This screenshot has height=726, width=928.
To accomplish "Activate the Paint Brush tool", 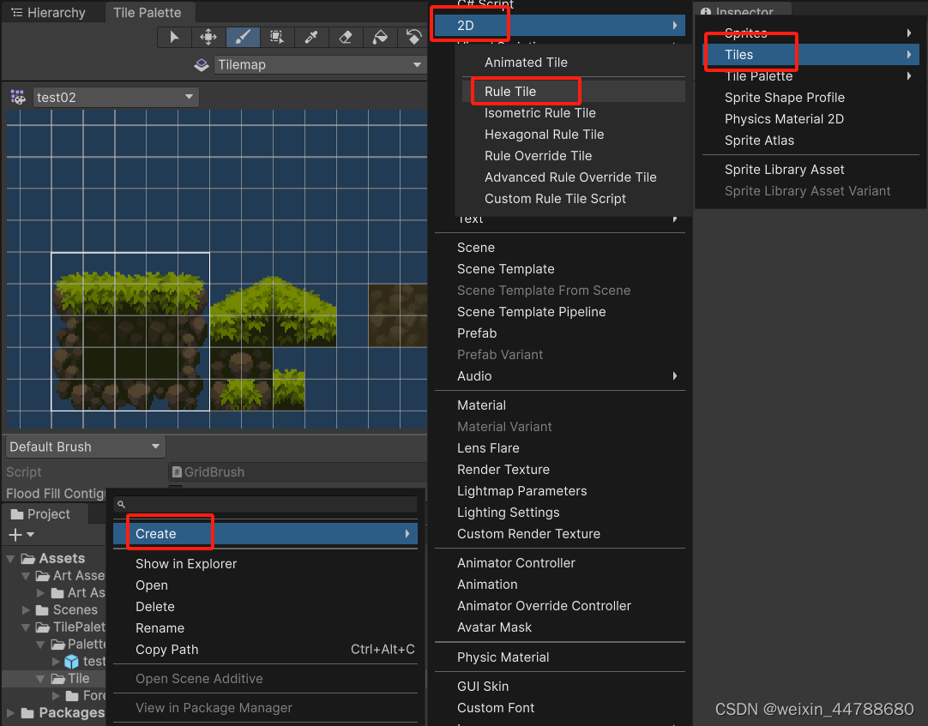I will pos(241,37).
